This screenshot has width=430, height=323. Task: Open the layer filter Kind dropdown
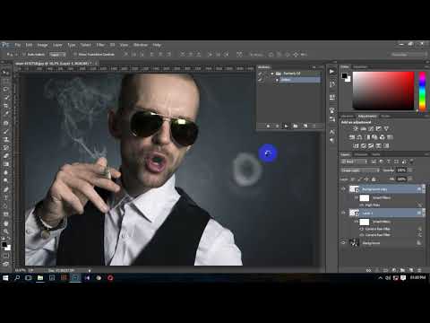click(354, 161)
